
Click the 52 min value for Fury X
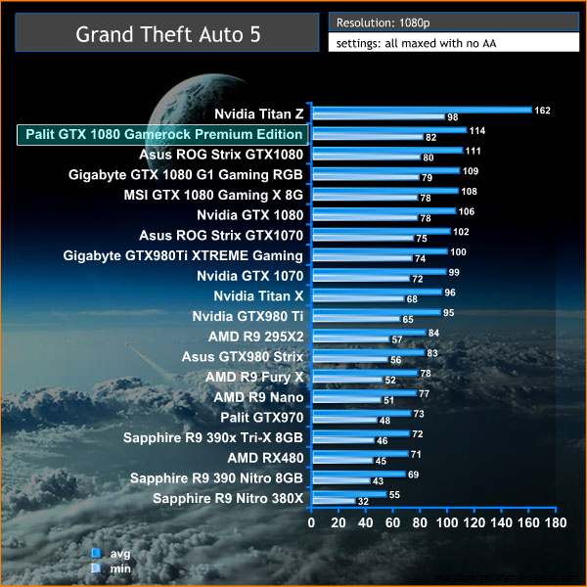point(390,380)
